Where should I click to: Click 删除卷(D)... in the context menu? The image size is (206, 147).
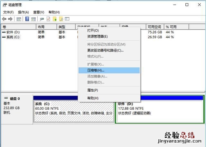click(109, 82)
